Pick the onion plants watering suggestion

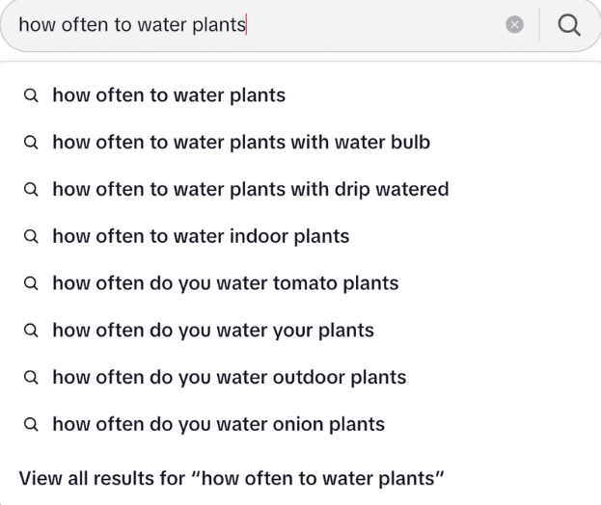point(218,424)
